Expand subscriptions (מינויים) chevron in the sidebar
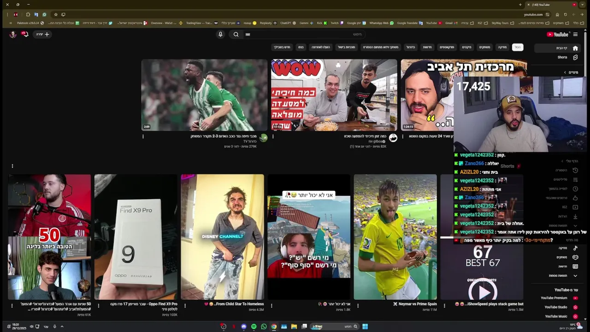This screenshot has width=590, height=332. tap(565, 72)
